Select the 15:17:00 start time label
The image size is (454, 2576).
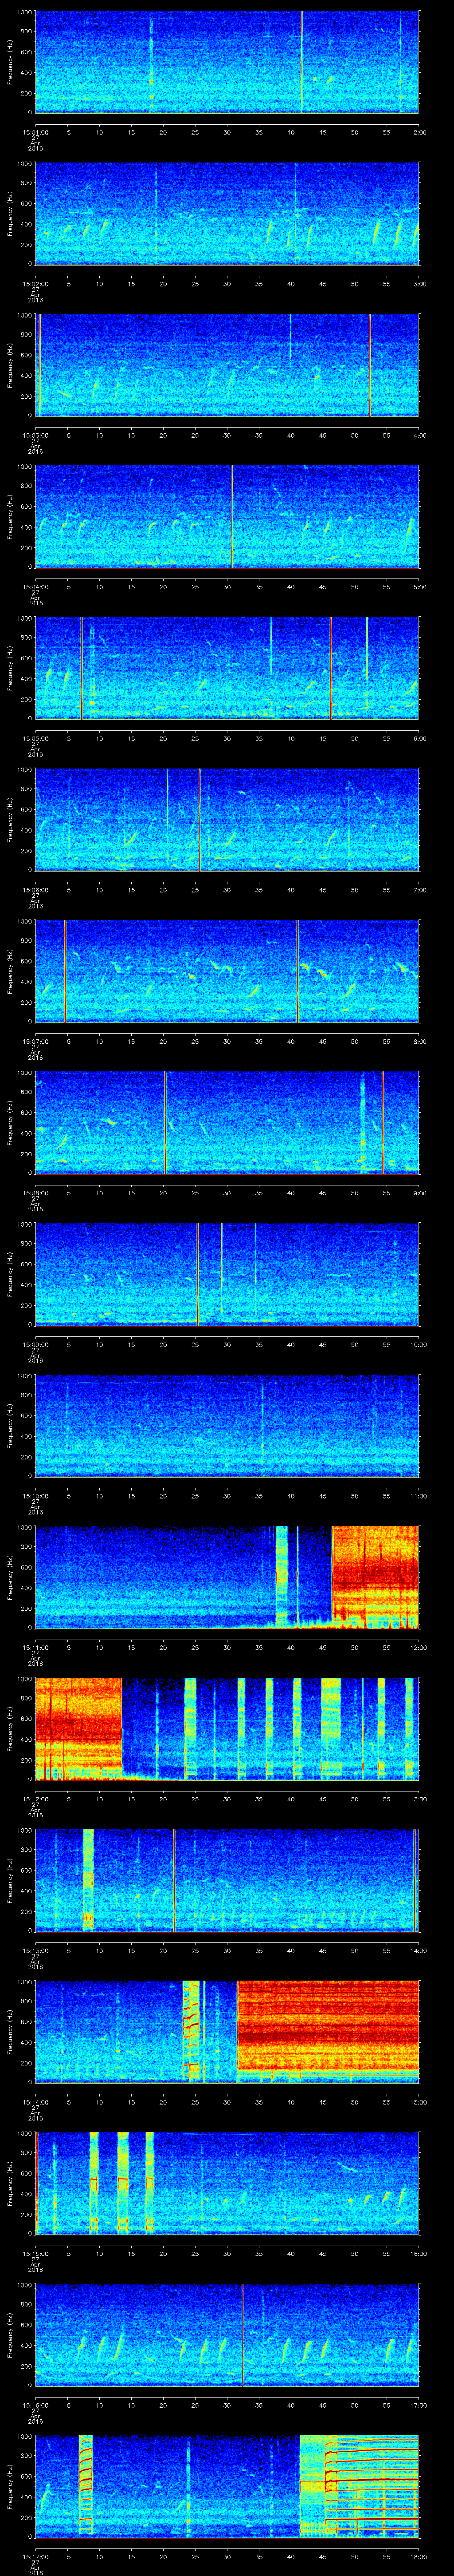(x=35, y=2558)
